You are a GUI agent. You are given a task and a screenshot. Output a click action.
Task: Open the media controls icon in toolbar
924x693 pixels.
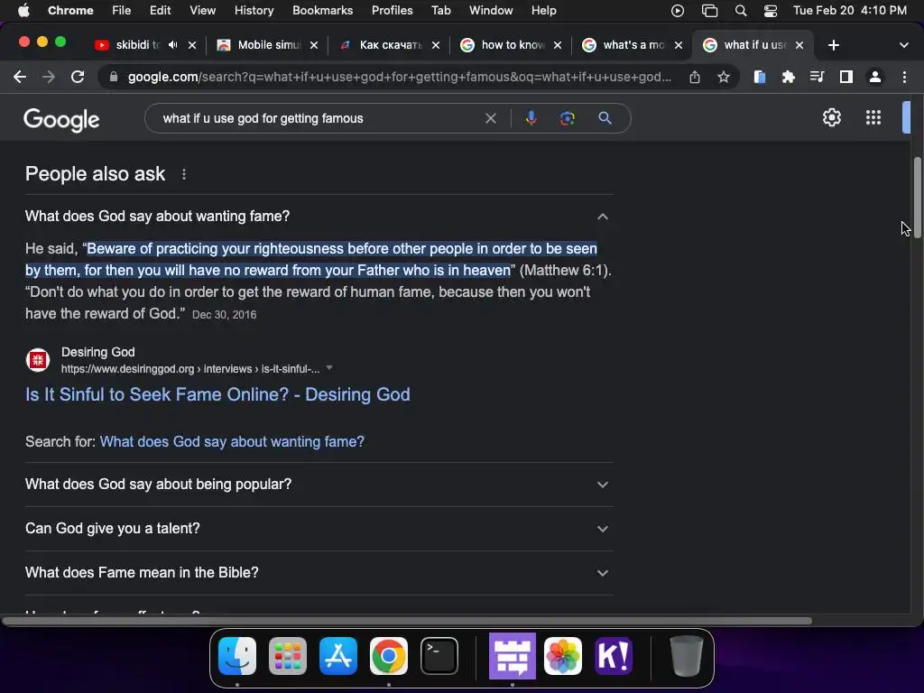[x=817, y=77]
